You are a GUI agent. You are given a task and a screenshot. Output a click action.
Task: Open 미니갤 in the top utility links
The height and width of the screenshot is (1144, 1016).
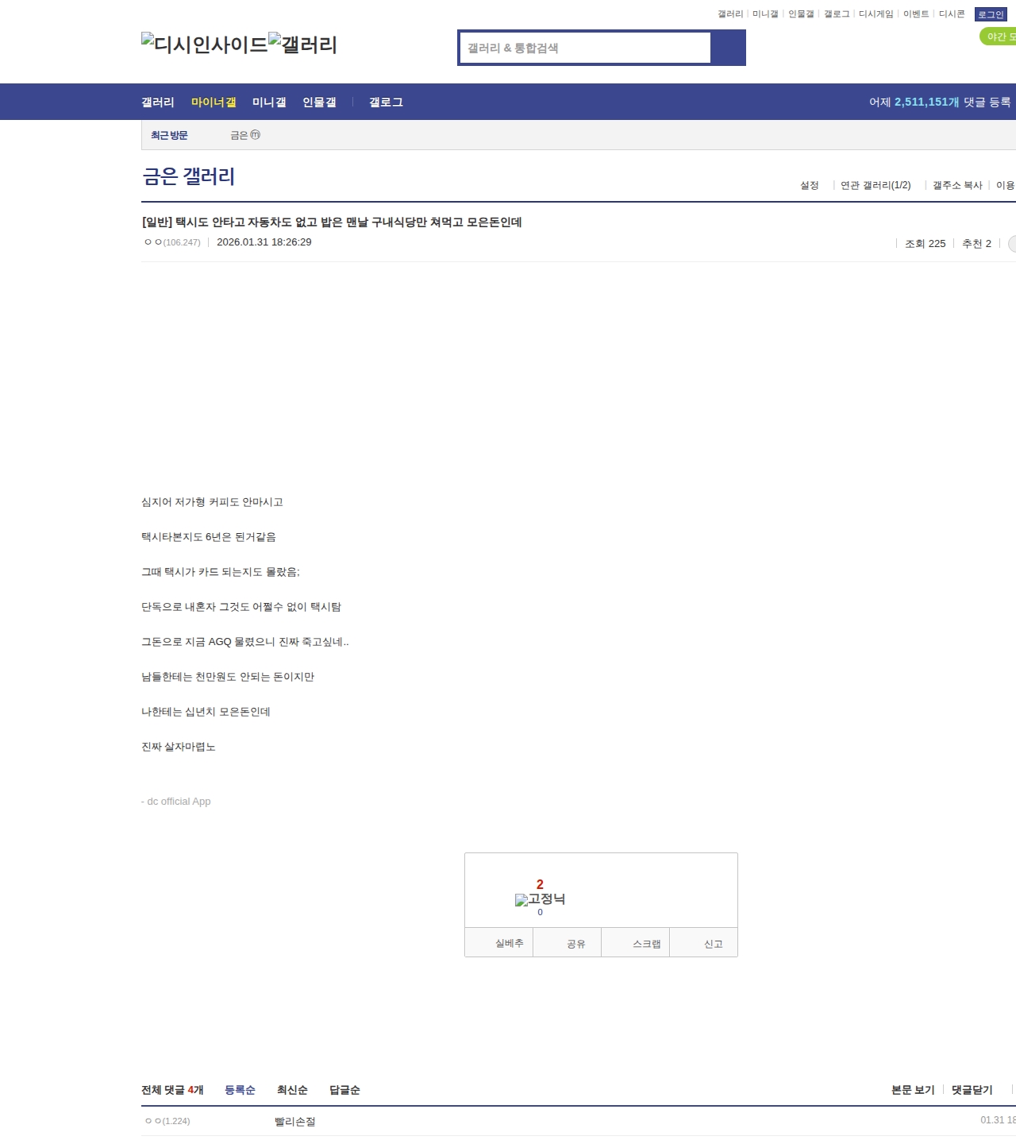click(765, 14)
